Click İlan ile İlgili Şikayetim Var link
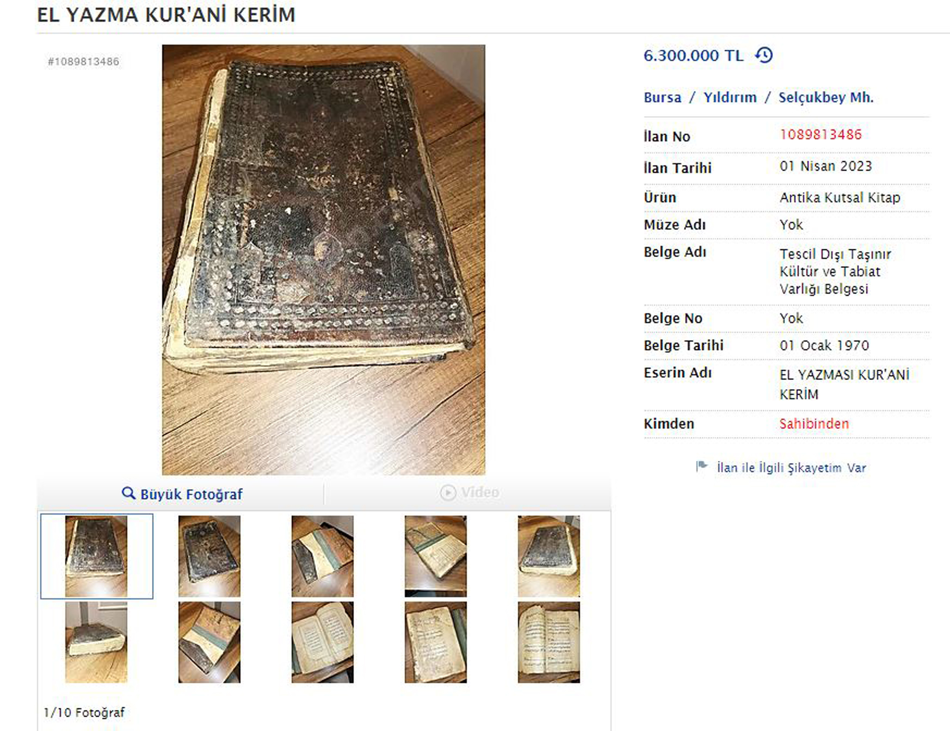 click(791, 468)
